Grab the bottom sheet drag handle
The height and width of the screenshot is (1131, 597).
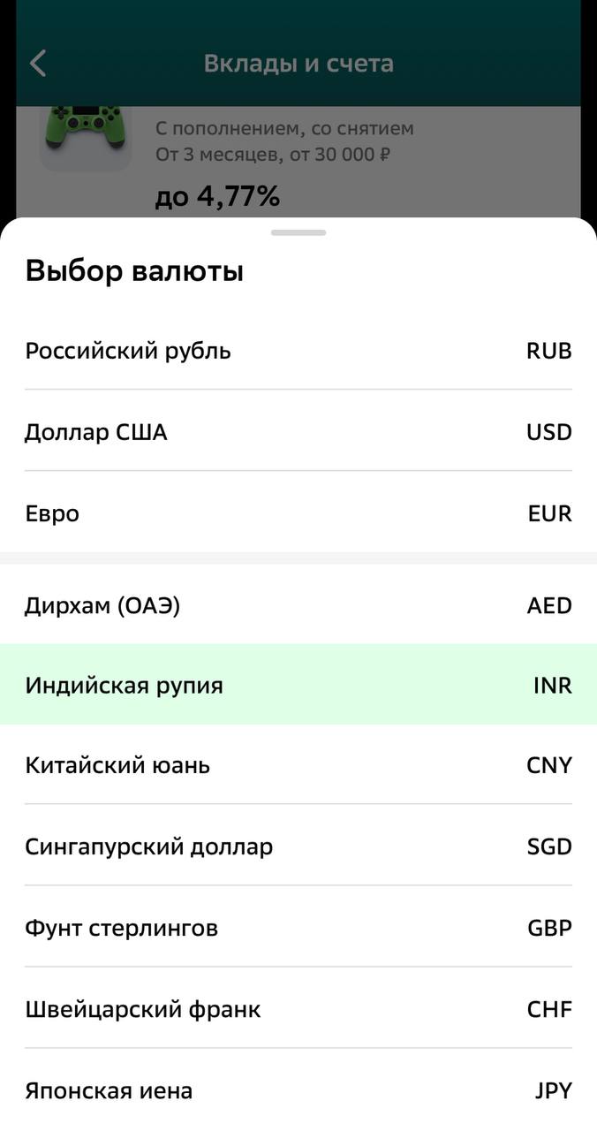pyautogui.click(x=298, y=232)
